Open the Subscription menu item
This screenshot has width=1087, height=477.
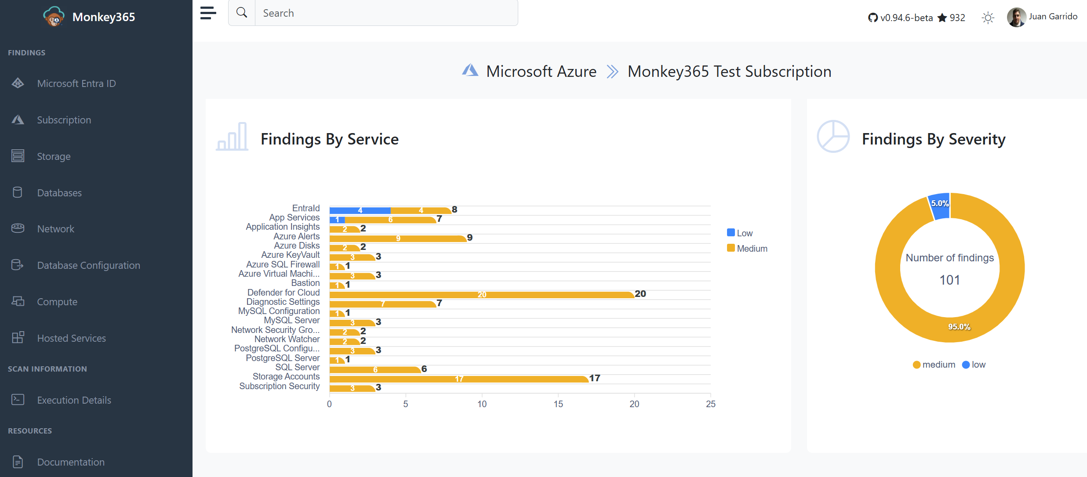coord(64,120)
